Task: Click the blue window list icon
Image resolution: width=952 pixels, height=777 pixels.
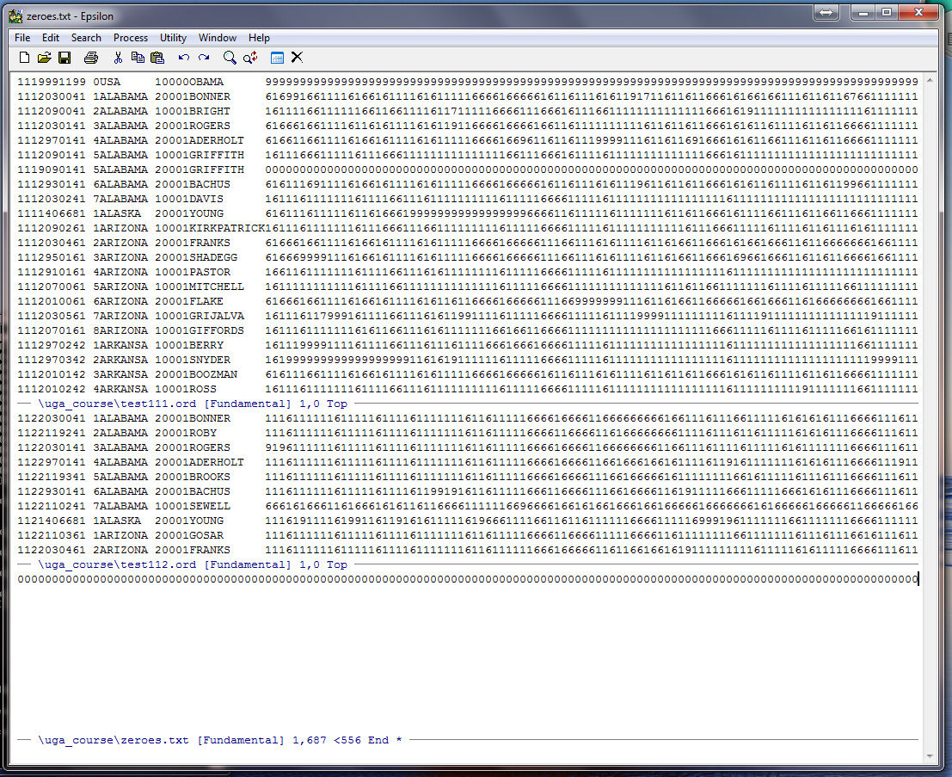Action: pyautogui.click(x=277, y=58)
